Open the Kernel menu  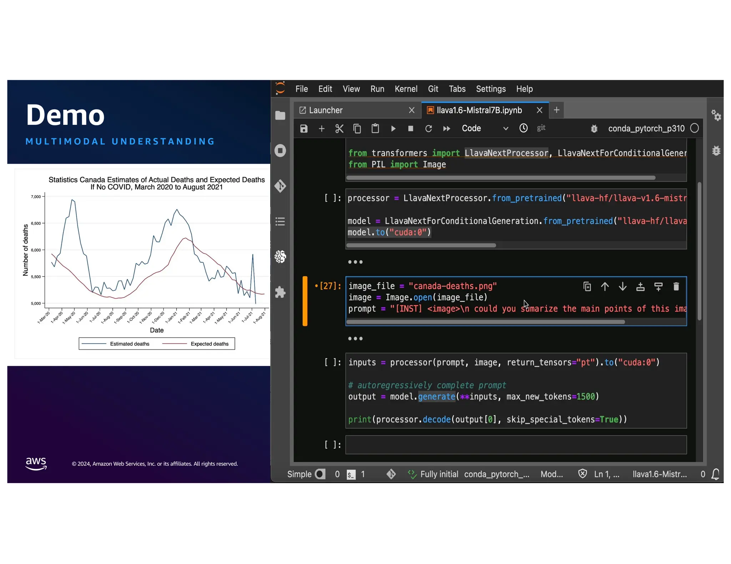pos(405,89)
